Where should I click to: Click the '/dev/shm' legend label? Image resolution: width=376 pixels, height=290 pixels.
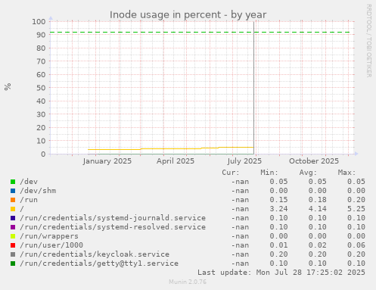click(x=38, y=191)
